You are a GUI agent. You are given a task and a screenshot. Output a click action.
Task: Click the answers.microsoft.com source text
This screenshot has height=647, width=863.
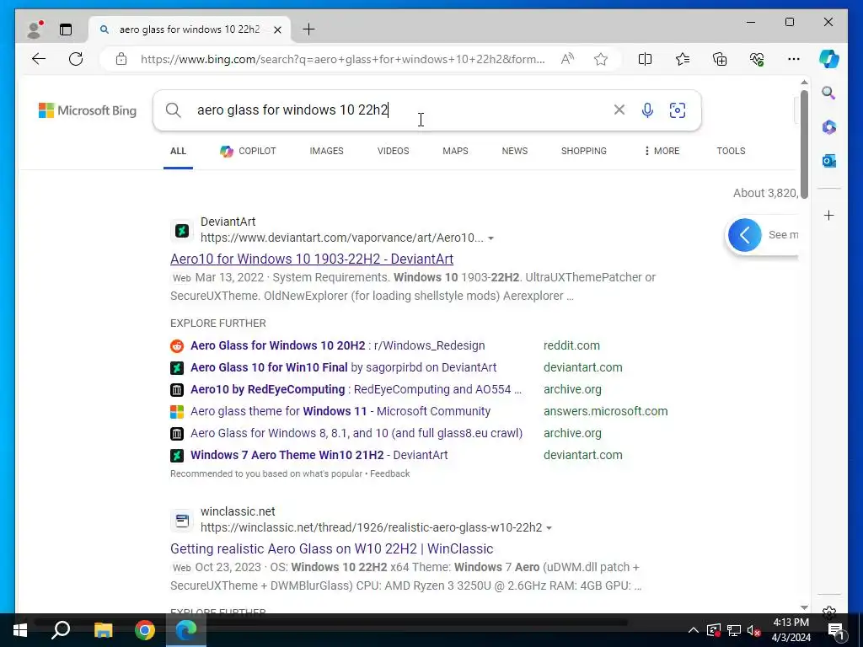[x=605, y=411]
